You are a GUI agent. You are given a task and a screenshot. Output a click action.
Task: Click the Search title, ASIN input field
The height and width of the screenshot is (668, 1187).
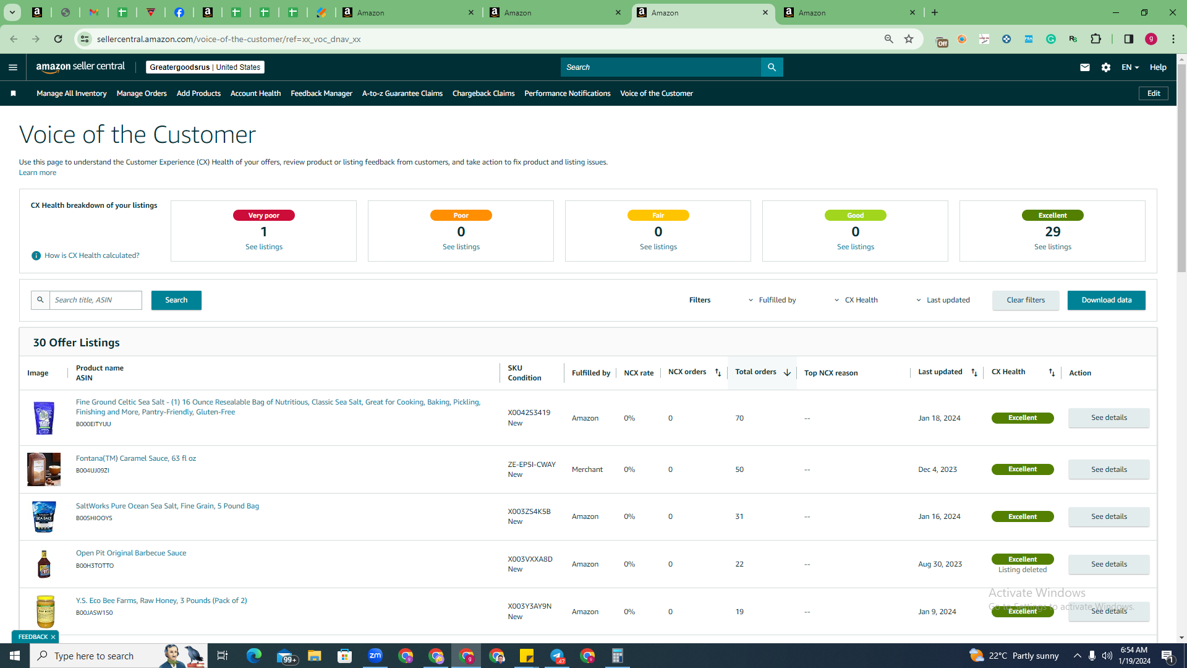[x=96, y=300]
